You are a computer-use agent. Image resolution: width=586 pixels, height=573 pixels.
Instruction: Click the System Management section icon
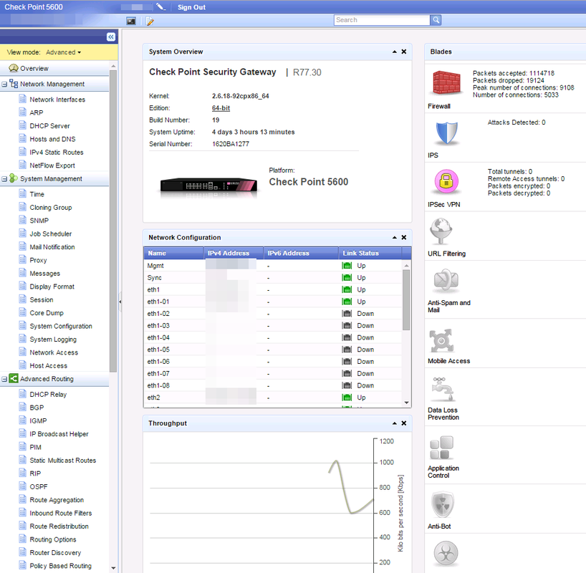(x=14, y=178)
